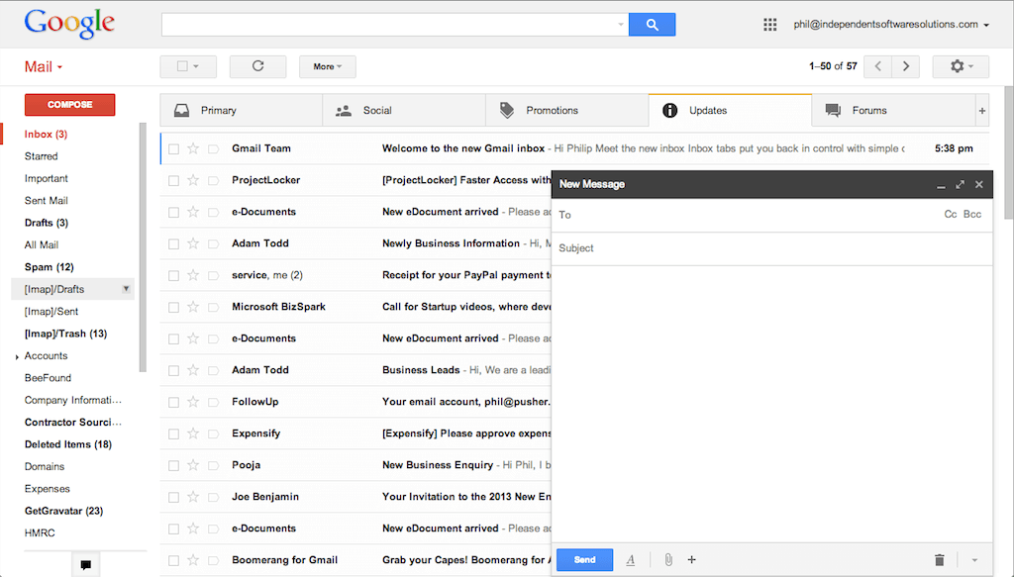
Task: Check the first Adam Todd message
Action: click(173, 244)
